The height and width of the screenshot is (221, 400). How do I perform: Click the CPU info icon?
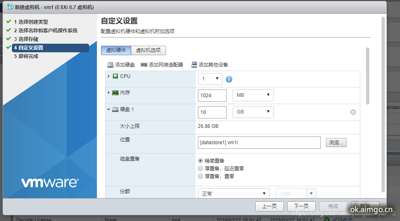[x=229, y=79]
